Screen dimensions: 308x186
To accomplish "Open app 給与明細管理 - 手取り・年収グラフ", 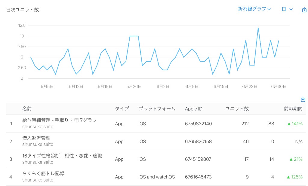I will [59, 120].
